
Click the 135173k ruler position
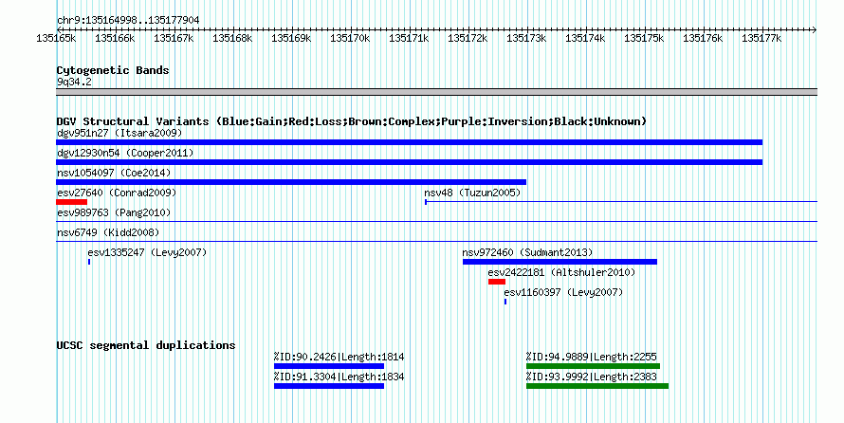(526, 38)
